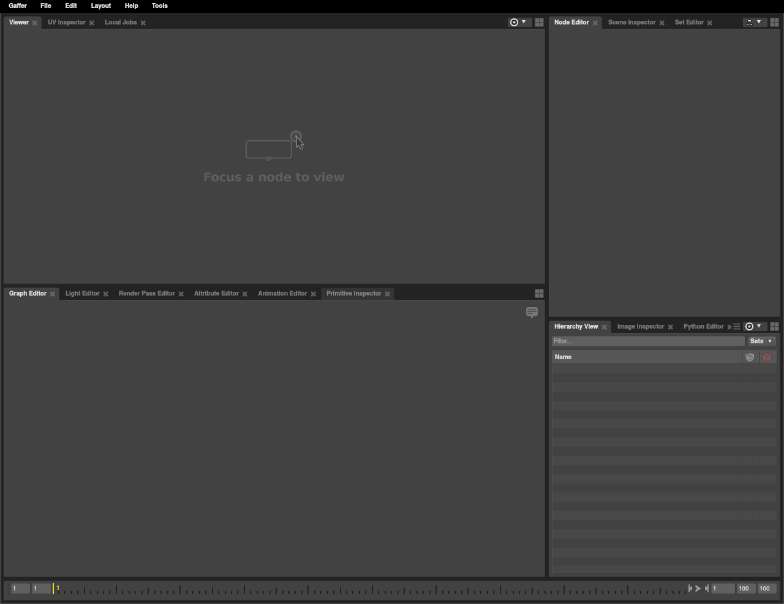The image size is (784, 604).
Task: Jump to the timeline start frame
Action: pyautogui.click(x=690, y=589)
